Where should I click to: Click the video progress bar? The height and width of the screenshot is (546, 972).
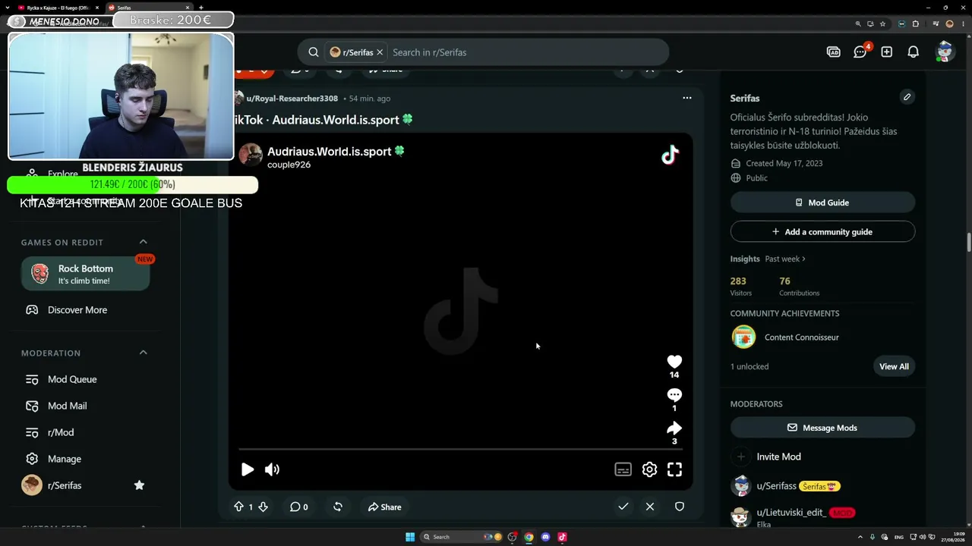tap(460, 450)
